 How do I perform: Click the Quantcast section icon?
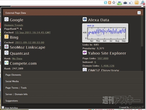(x=6, y=53)
